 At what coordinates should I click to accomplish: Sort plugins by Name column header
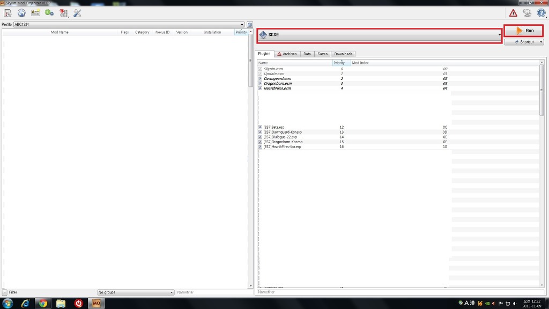pos(295,63)
